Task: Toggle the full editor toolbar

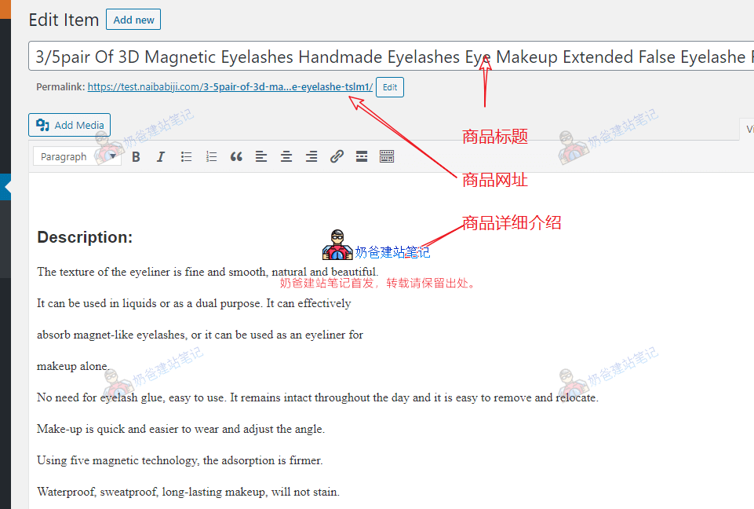Action: (x=387, y=157)
